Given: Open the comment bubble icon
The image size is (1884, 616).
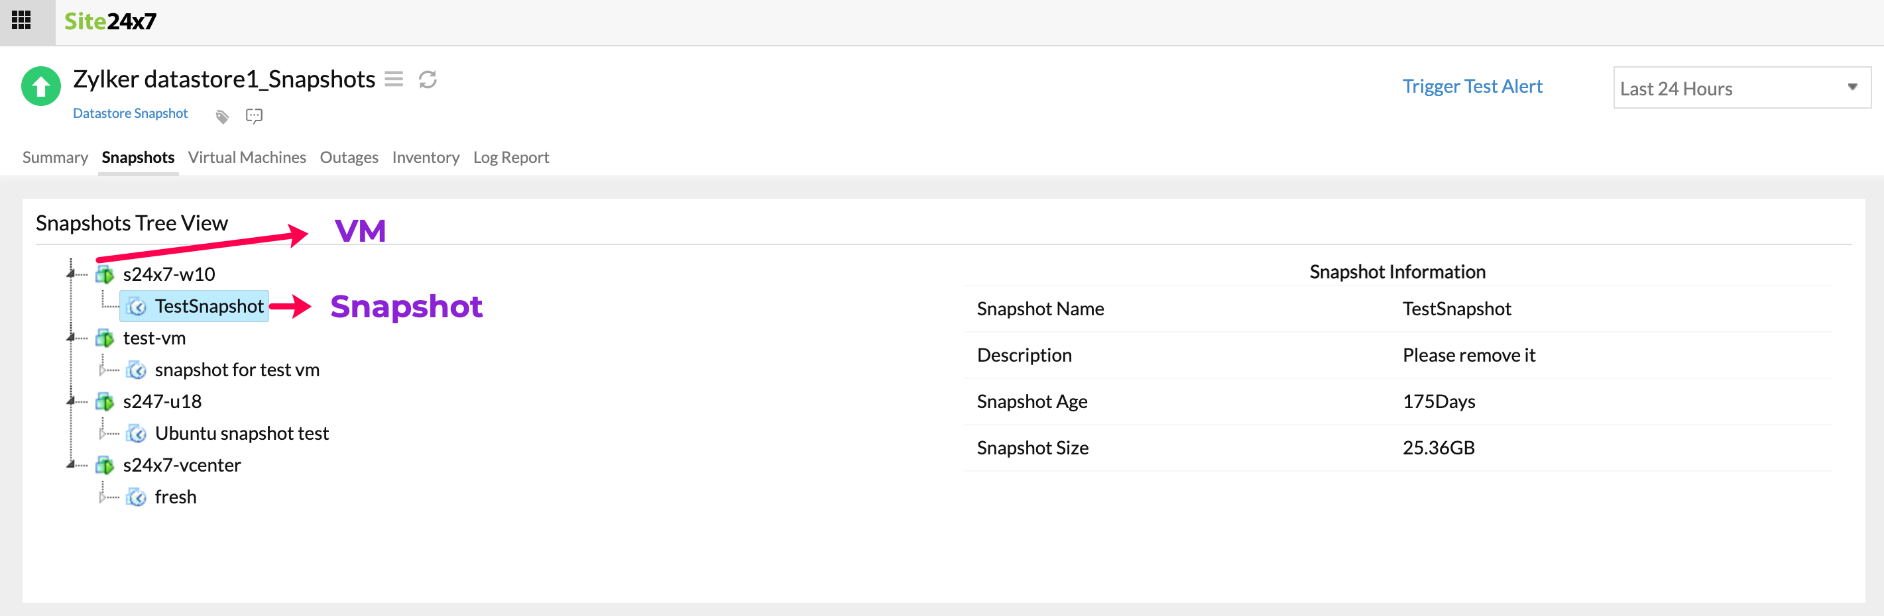Looking at the screenshot, I should 254,115.
